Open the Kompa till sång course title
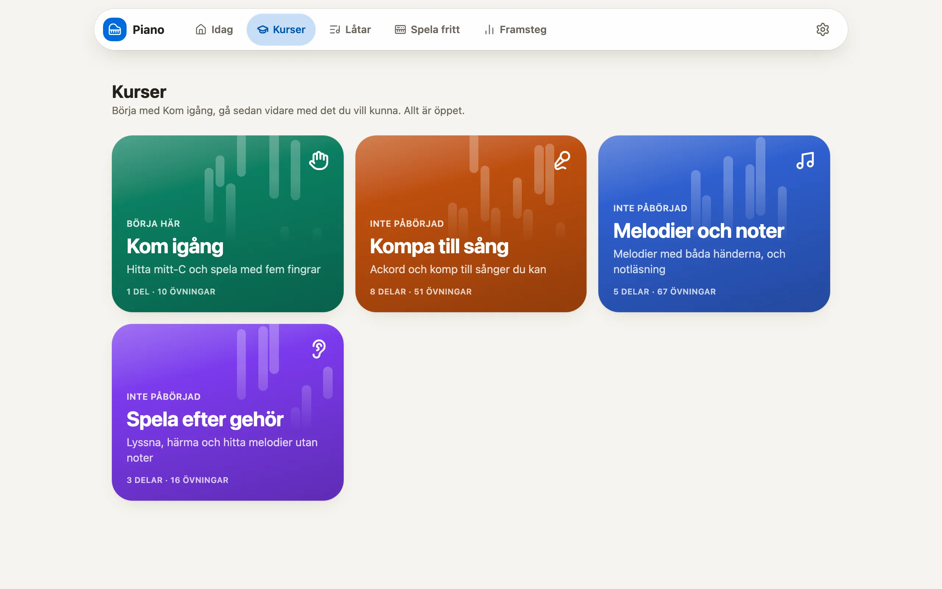 [x=439, y=246]
